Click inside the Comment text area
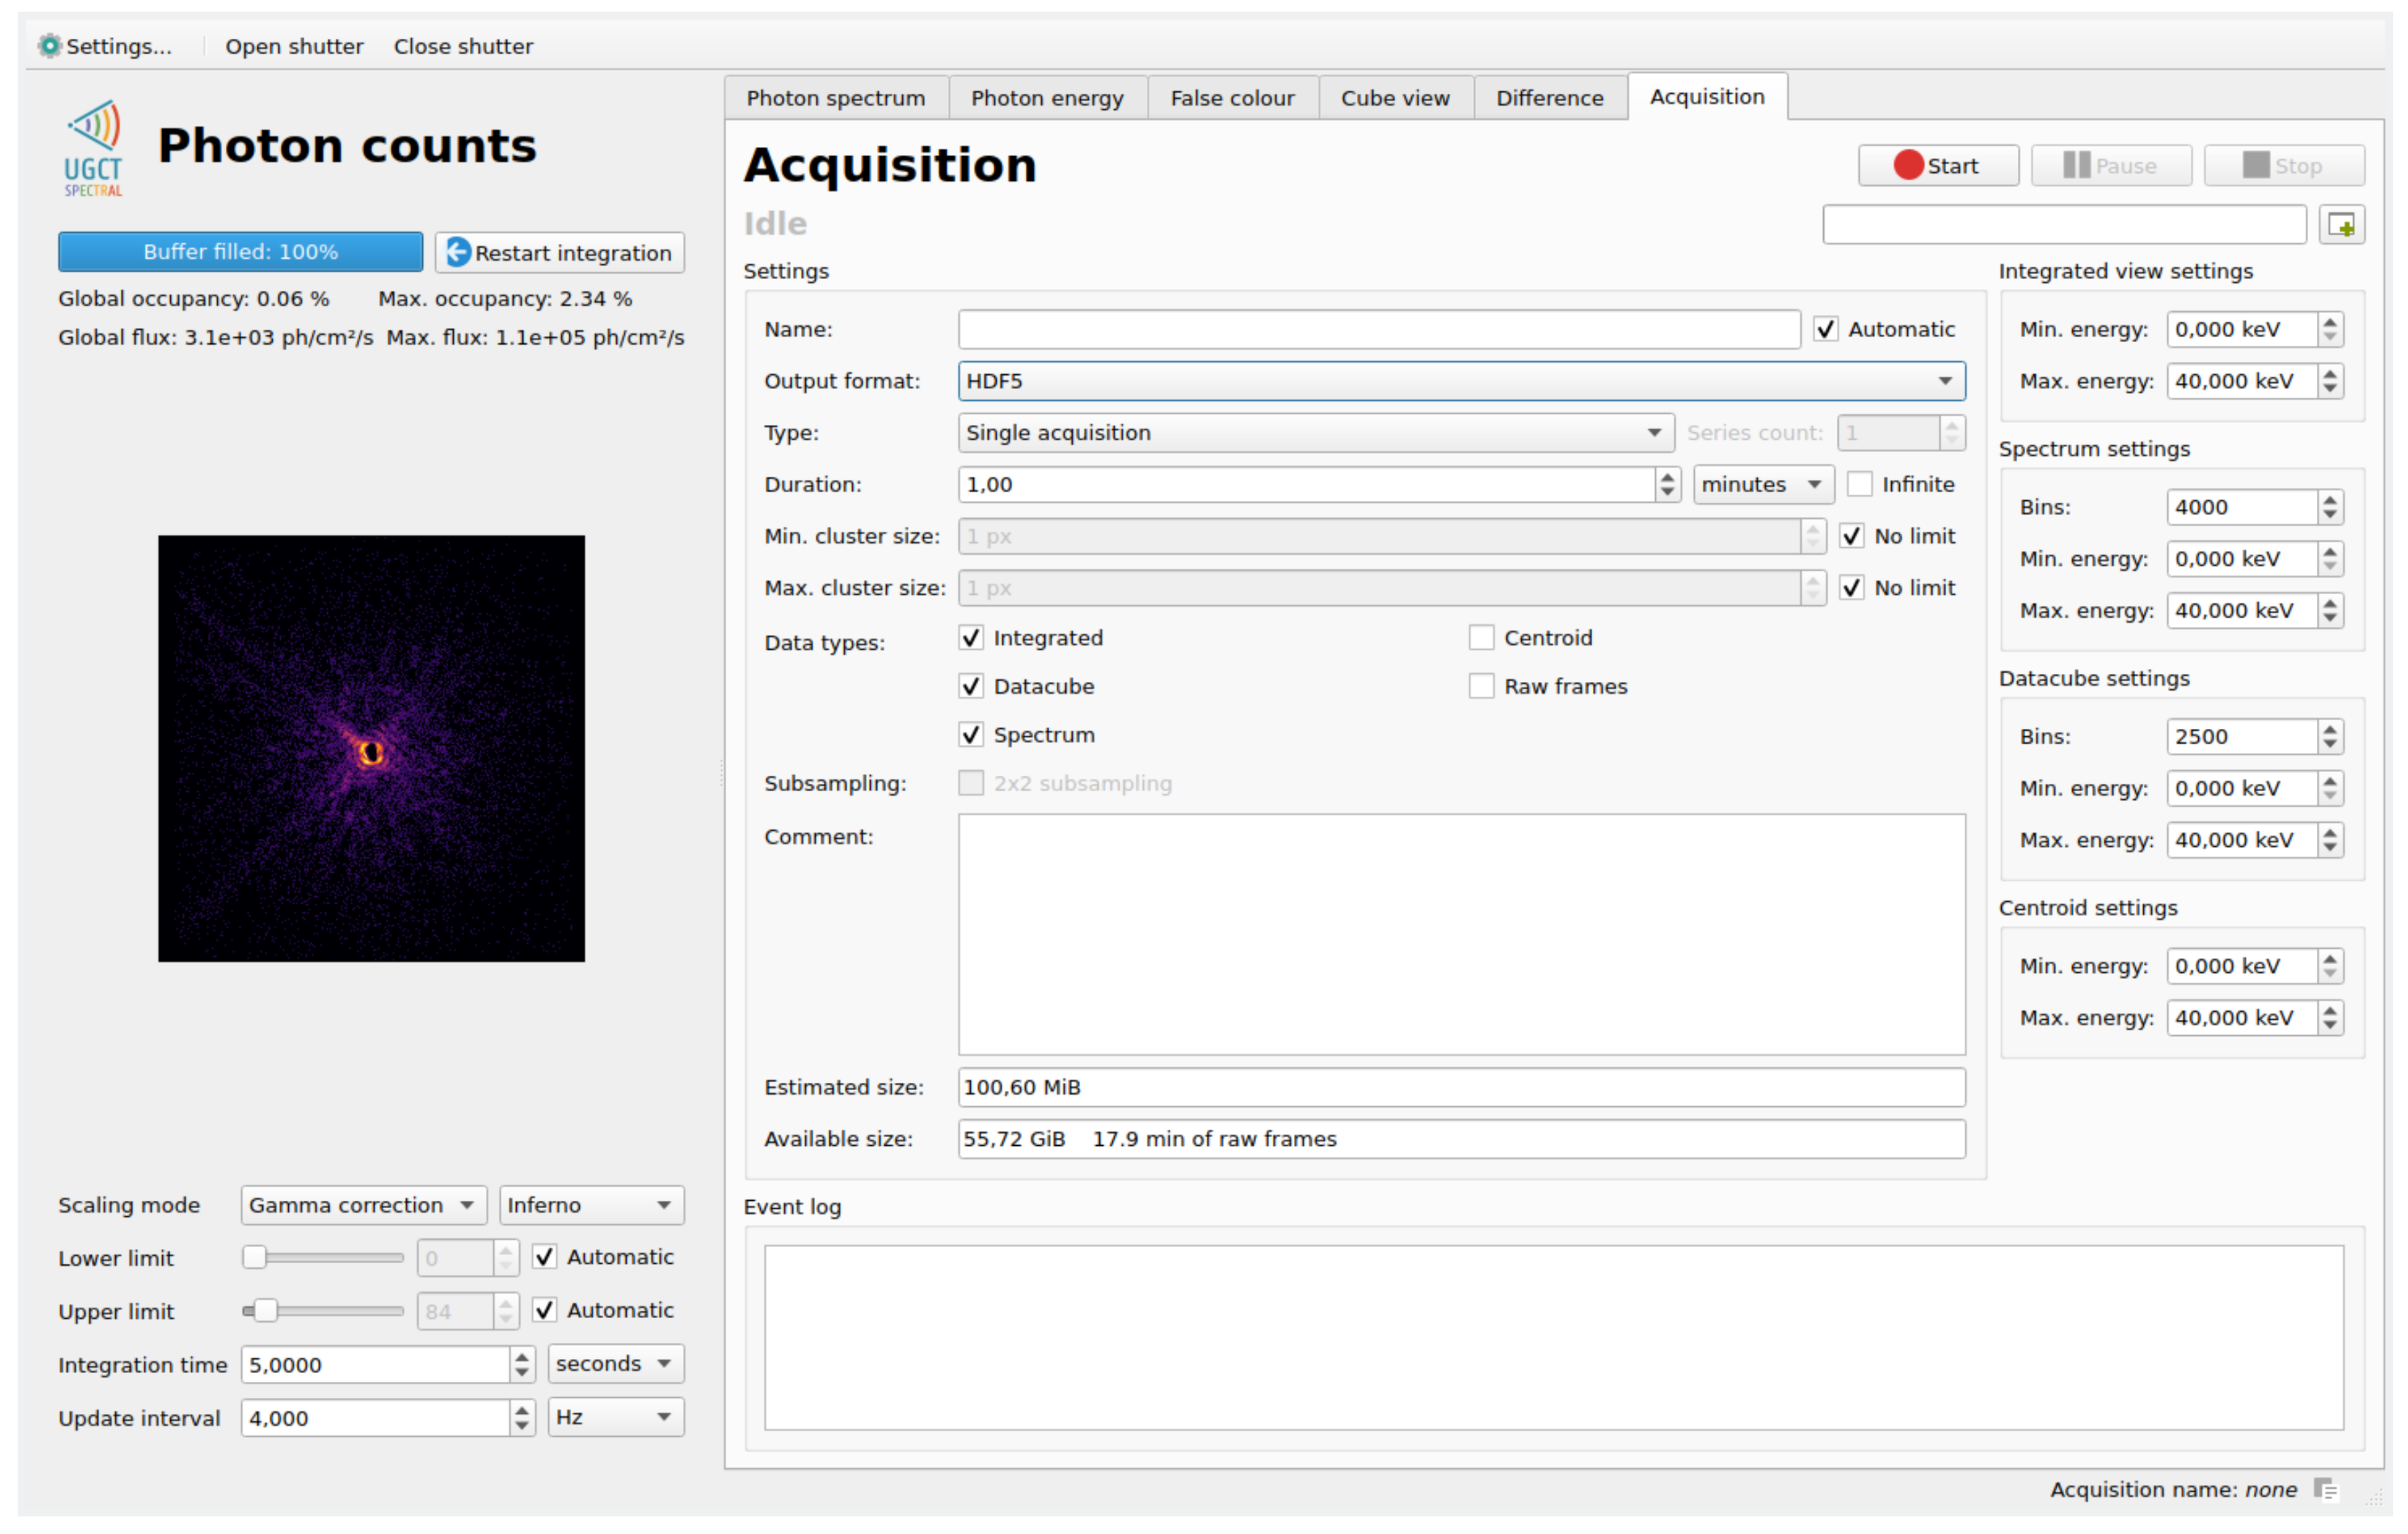The height and width of the screenshot is (1534, 2408). point(1461,934)
